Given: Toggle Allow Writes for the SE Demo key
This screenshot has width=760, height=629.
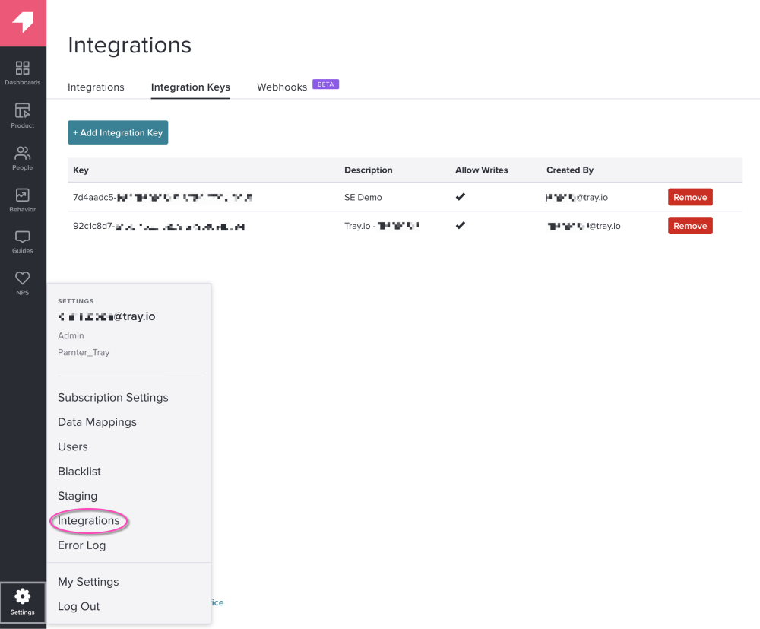Looking at the screenshot, I should click(x=460, y=196).
